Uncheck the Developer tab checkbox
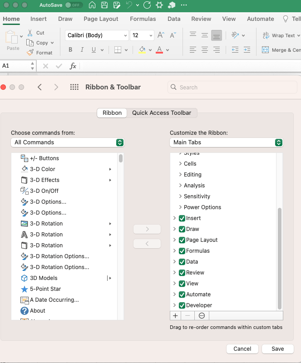301x363 pixels. click(182, 305)
